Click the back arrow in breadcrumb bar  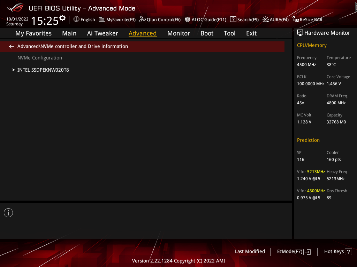click(12, 46)
